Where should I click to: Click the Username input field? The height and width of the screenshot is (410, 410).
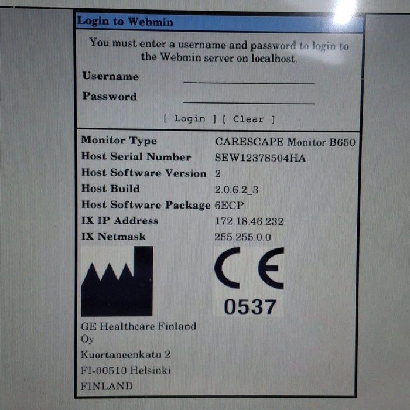(249, 78)
